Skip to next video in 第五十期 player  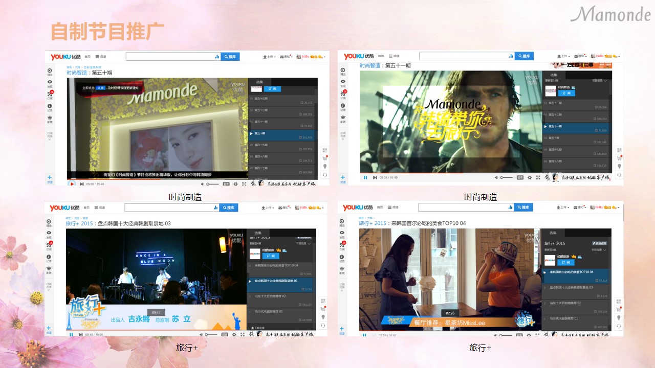[x=81, y=183]
